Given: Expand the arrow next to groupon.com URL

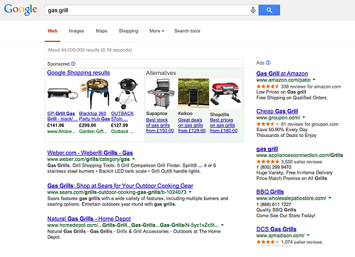Looking at the screenshot, I should point(304,118).
